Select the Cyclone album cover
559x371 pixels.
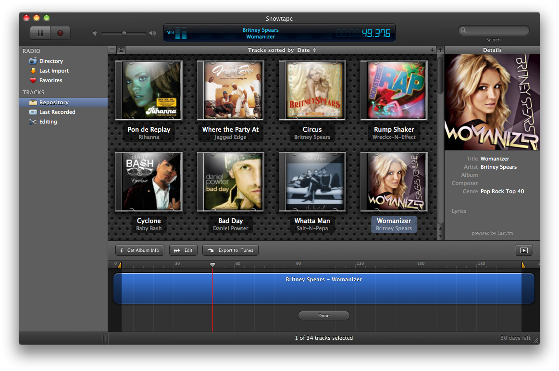tap(149, 182)
